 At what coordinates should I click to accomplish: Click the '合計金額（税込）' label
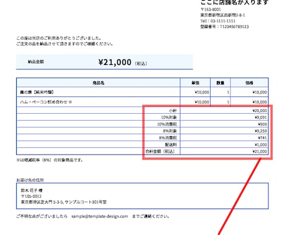[160, 152]
